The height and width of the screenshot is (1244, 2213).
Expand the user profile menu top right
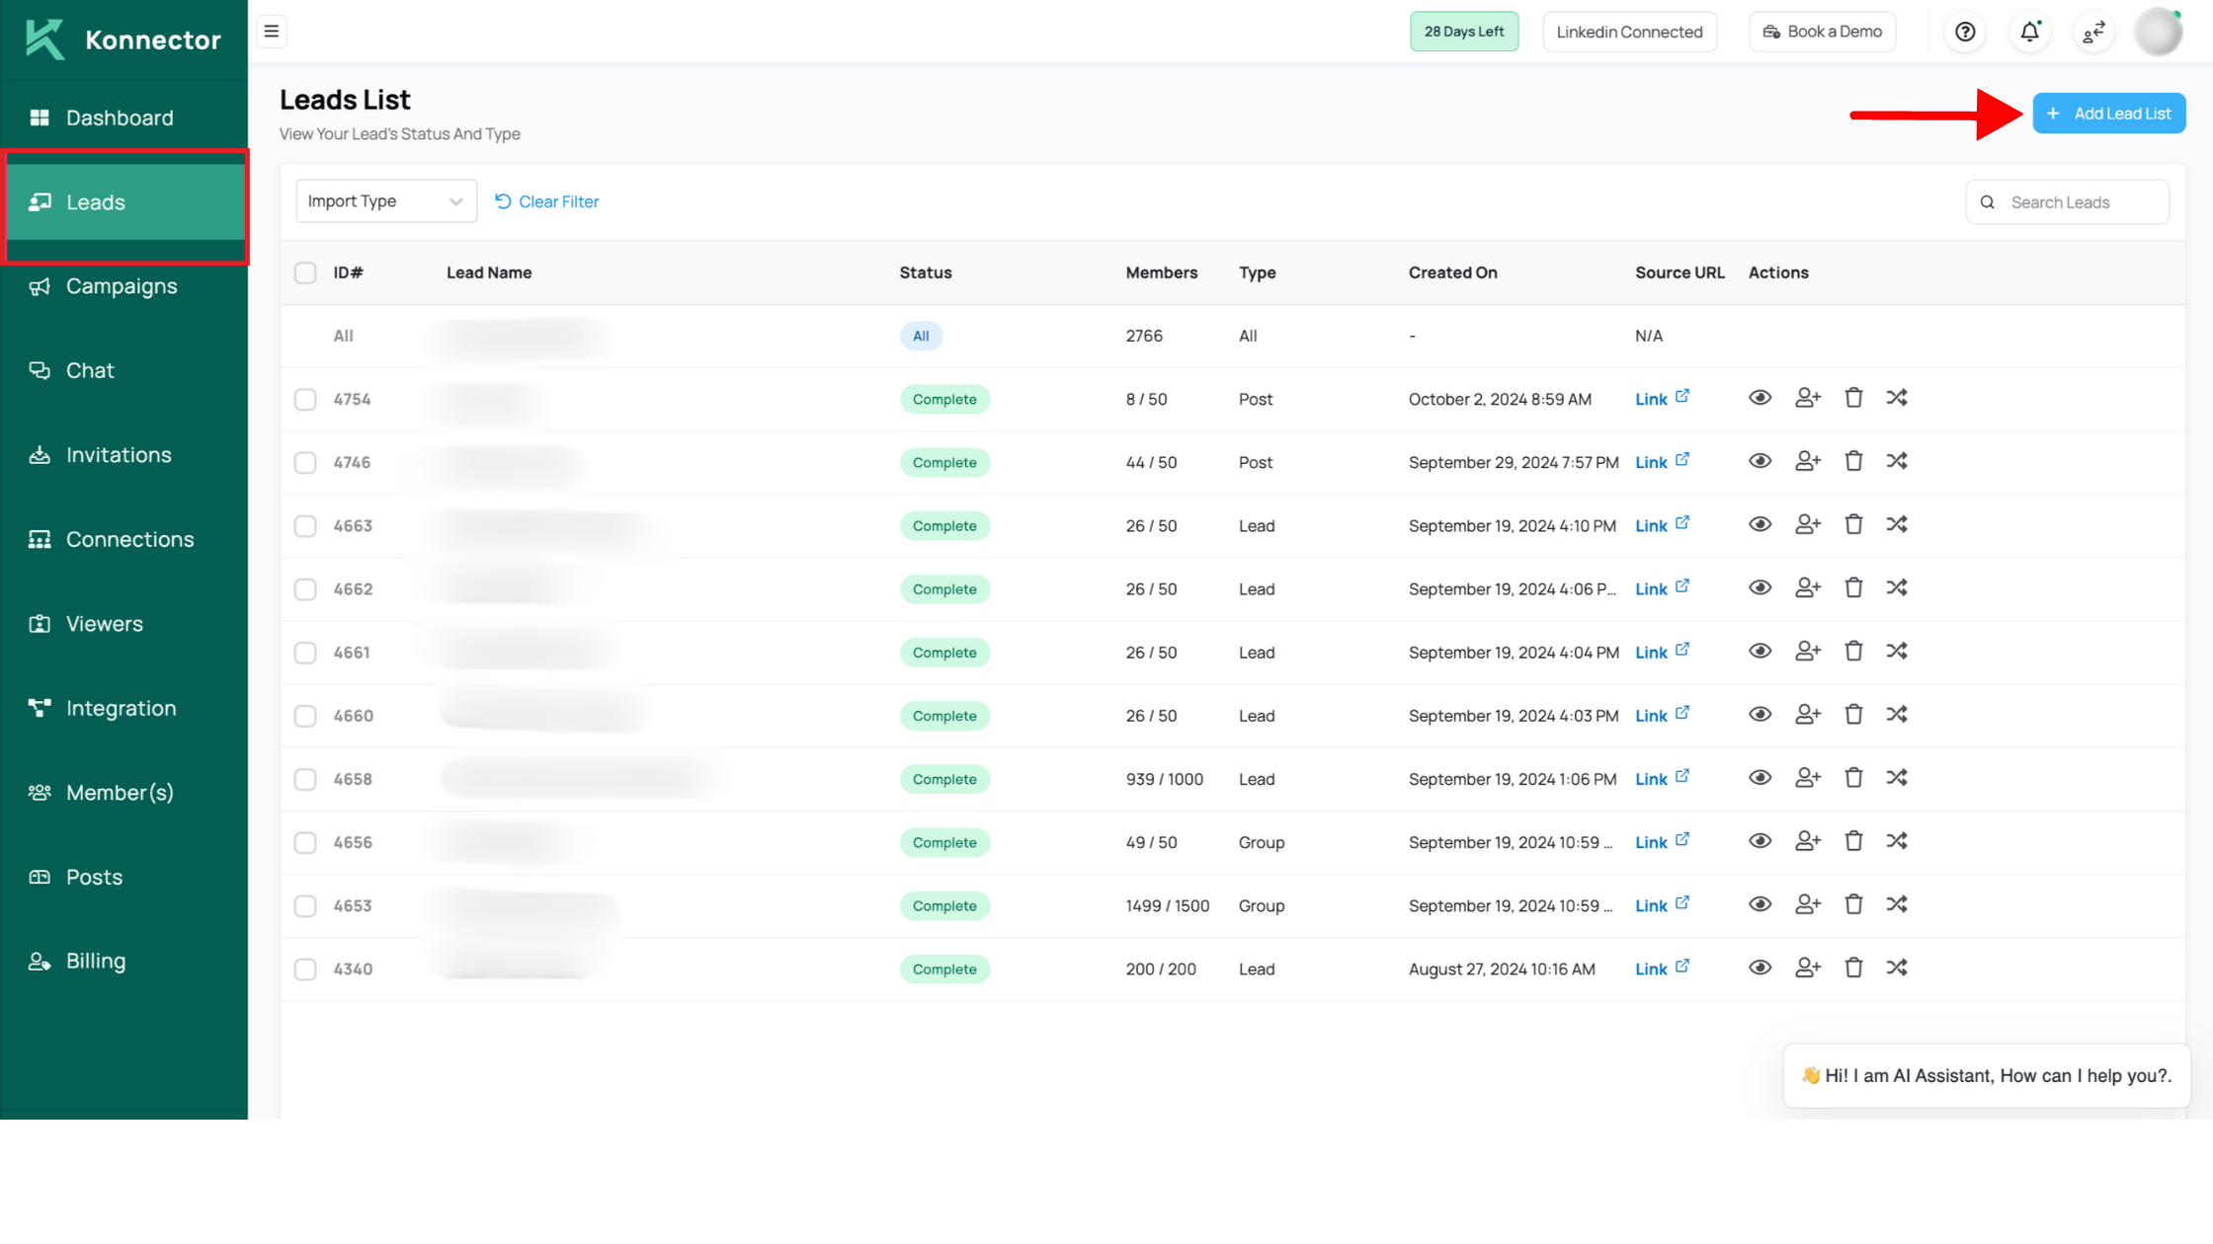click(2162, 32)
